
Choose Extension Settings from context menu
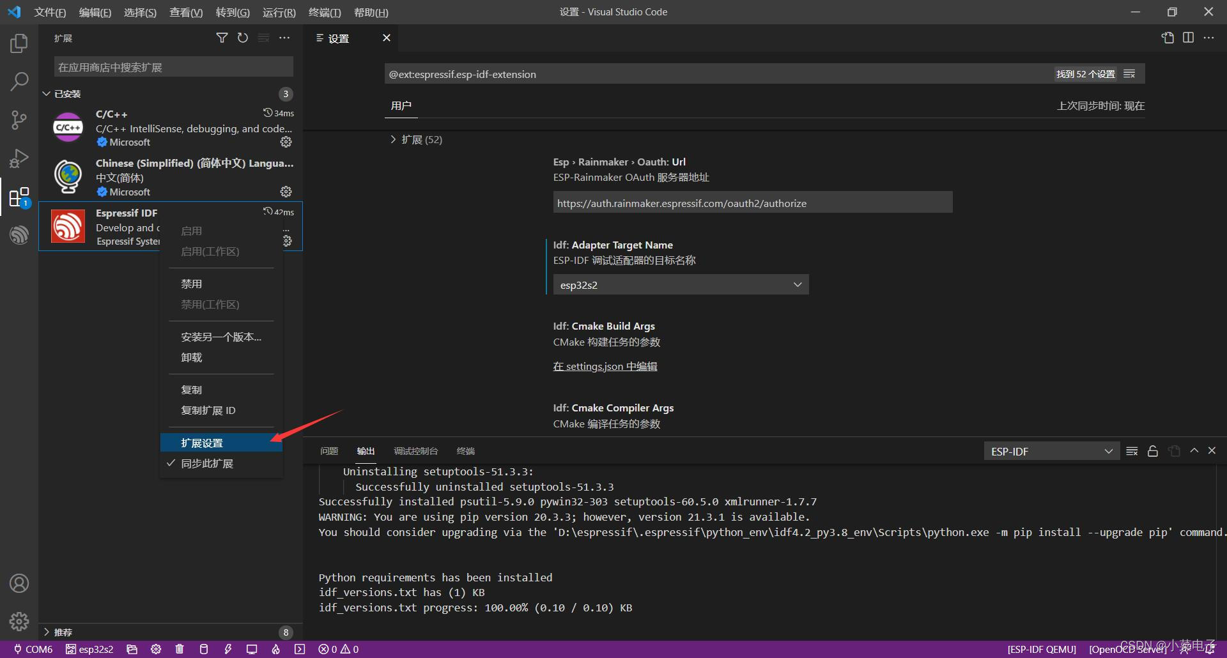(221, 443)
